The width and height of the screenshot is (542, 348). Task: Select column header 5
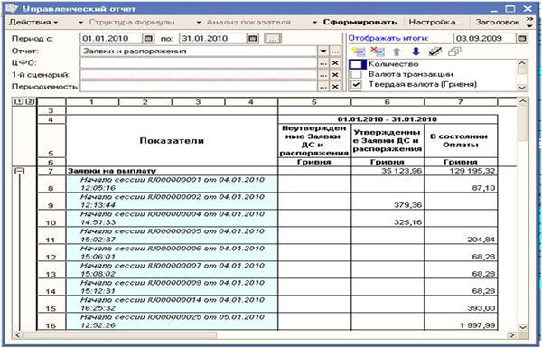point(314,102)
